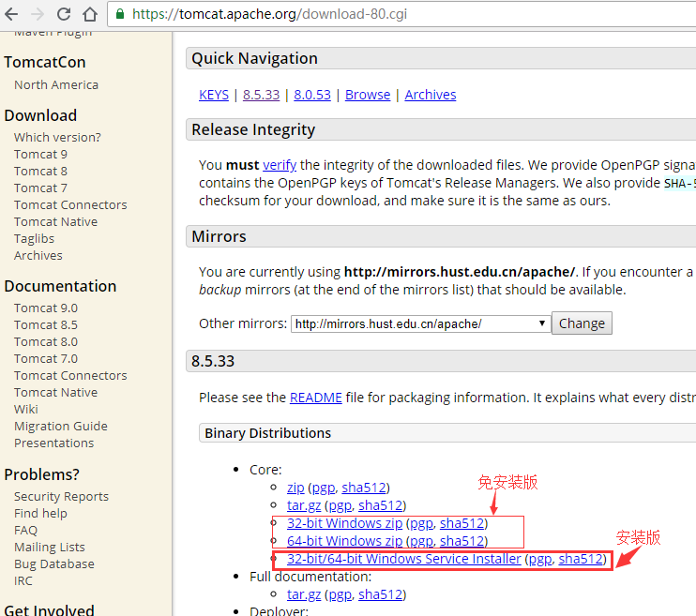Download the 64-bit Windows zip
This screenshot has width=696, height=616.
344,541
